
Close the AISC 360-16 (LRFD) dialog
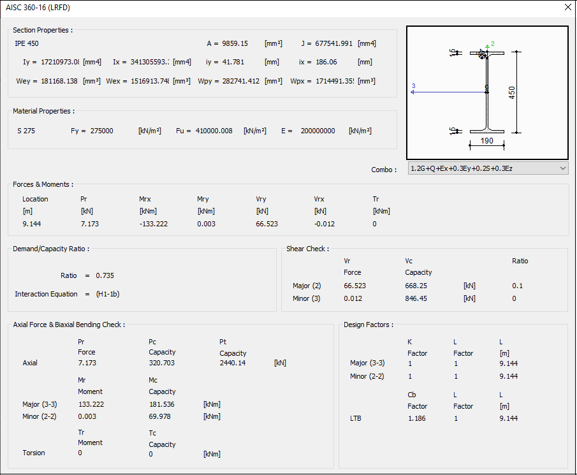(x=567, y=7)
